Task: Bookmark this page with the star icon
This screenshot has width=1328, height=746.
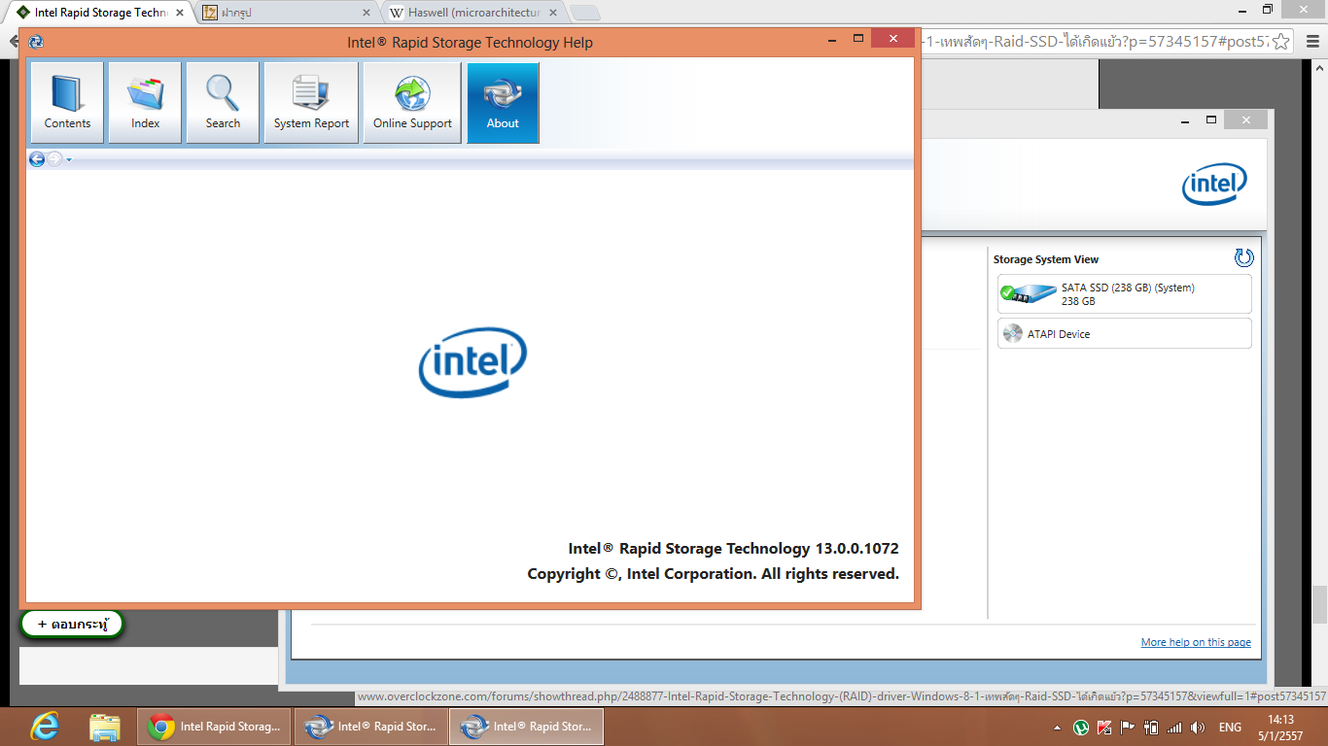Action: click(x=1281, y=41)
